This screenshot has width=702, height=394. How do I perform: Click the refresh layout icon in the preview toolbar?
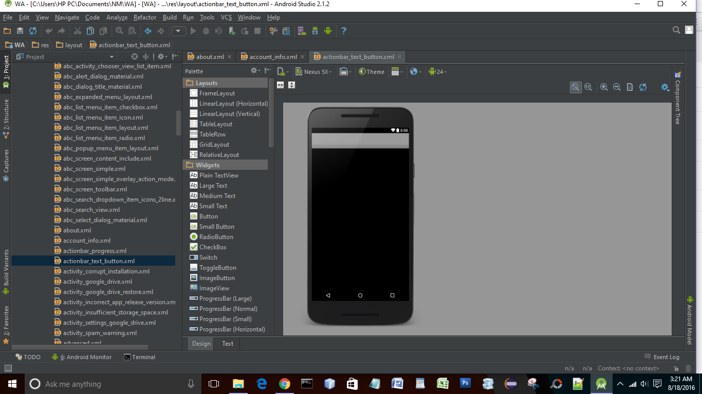643,87
